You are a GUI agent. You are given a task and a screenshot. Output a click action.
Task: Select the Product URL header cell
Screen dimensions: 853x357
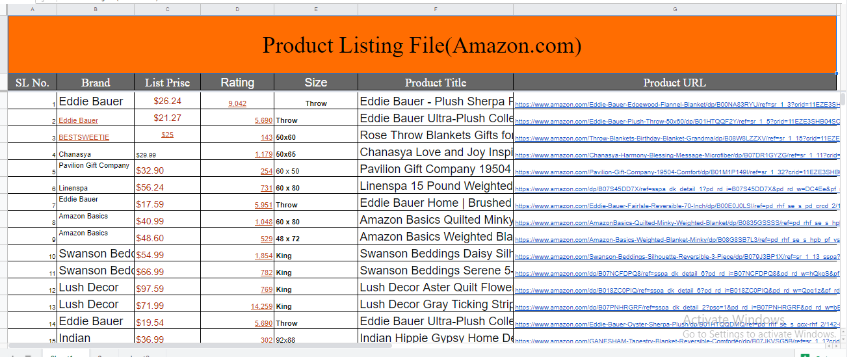tap(674, 83)
